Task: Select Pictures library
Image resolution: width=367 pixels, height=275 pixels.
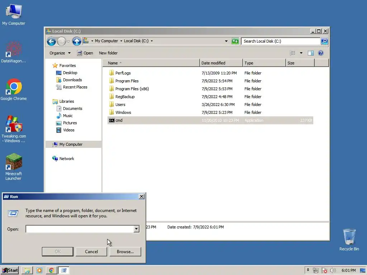Action: [66, 123]
